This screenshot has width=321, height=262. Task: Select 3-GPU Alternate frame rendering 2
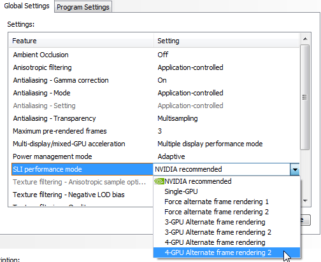(x=227, y=232)
